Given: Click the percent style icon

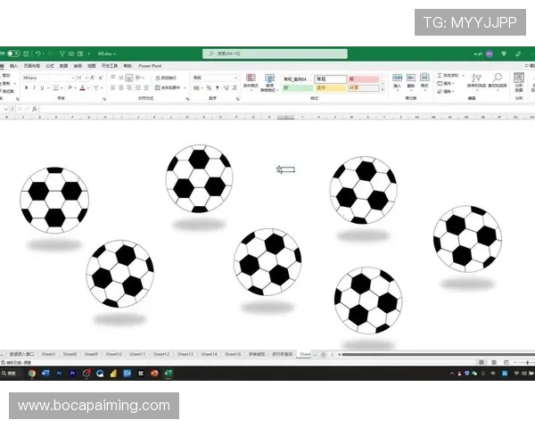Looking at the screenshot, I should [x=209, y=88].
